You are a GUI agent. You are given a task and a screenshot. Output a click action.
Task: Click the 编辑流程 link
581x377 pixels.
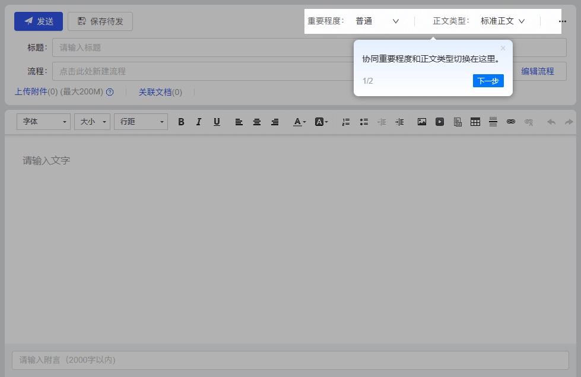coord(538,71)
